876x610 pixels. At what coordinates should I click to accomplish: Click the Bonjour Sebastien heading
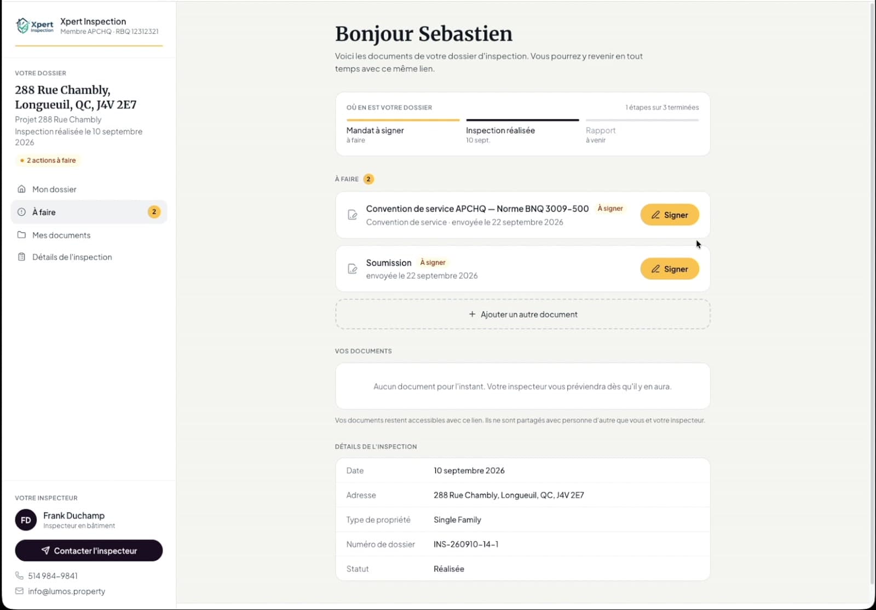click(424, 33)
